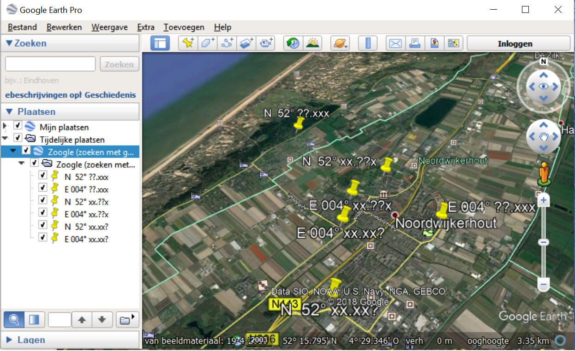575x351 pixels.
Task: Select 'E 004° xx.xx?' in the places tree
Action: 86,239
